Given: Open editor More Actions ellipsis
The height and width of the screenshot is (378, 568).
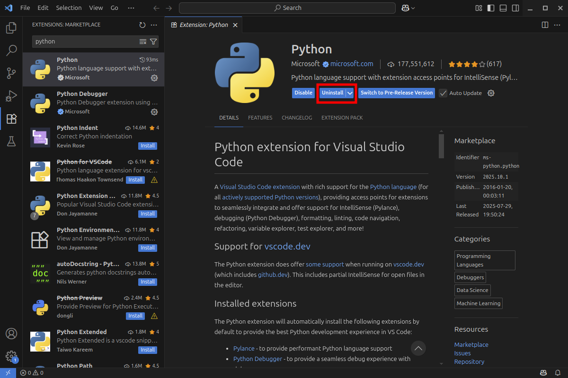Looking at the screenshot, I should [556, 25].
